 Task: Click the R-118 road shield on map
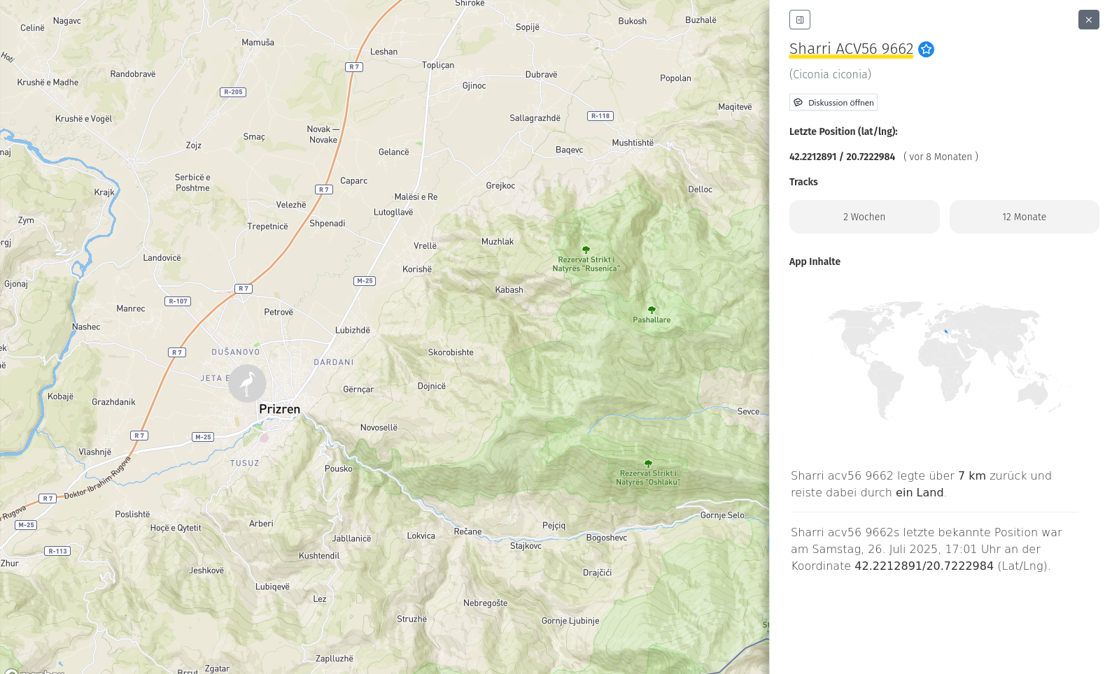600,116
